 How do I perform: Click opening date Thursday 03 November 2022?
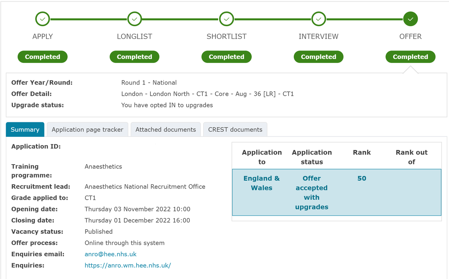(x=138, y=209)
